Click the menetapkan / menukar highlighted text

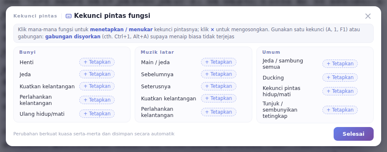tap(121, 30)
